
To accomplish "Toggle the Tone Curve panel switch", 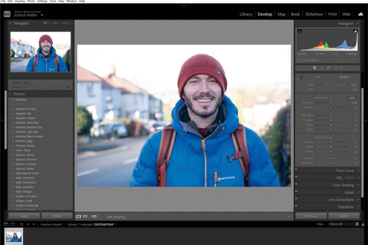I will click(296, 170).
